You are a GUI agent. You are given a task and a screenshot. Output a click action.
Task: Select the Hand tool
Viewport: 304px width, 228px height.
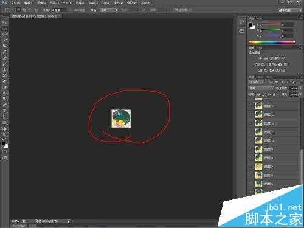4,129
